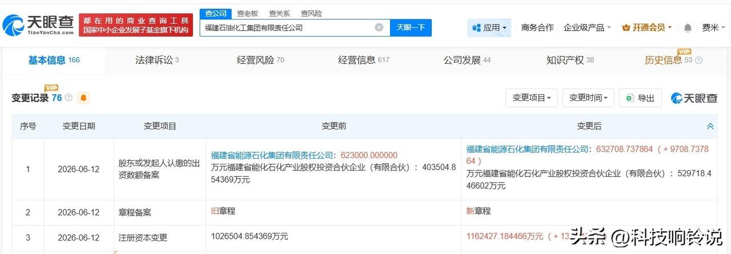The width and height of the screenshot is (731, 254).
Task: Click the 应用 apps grid icon
Action: pyautogui.click(x=476, y=27)
